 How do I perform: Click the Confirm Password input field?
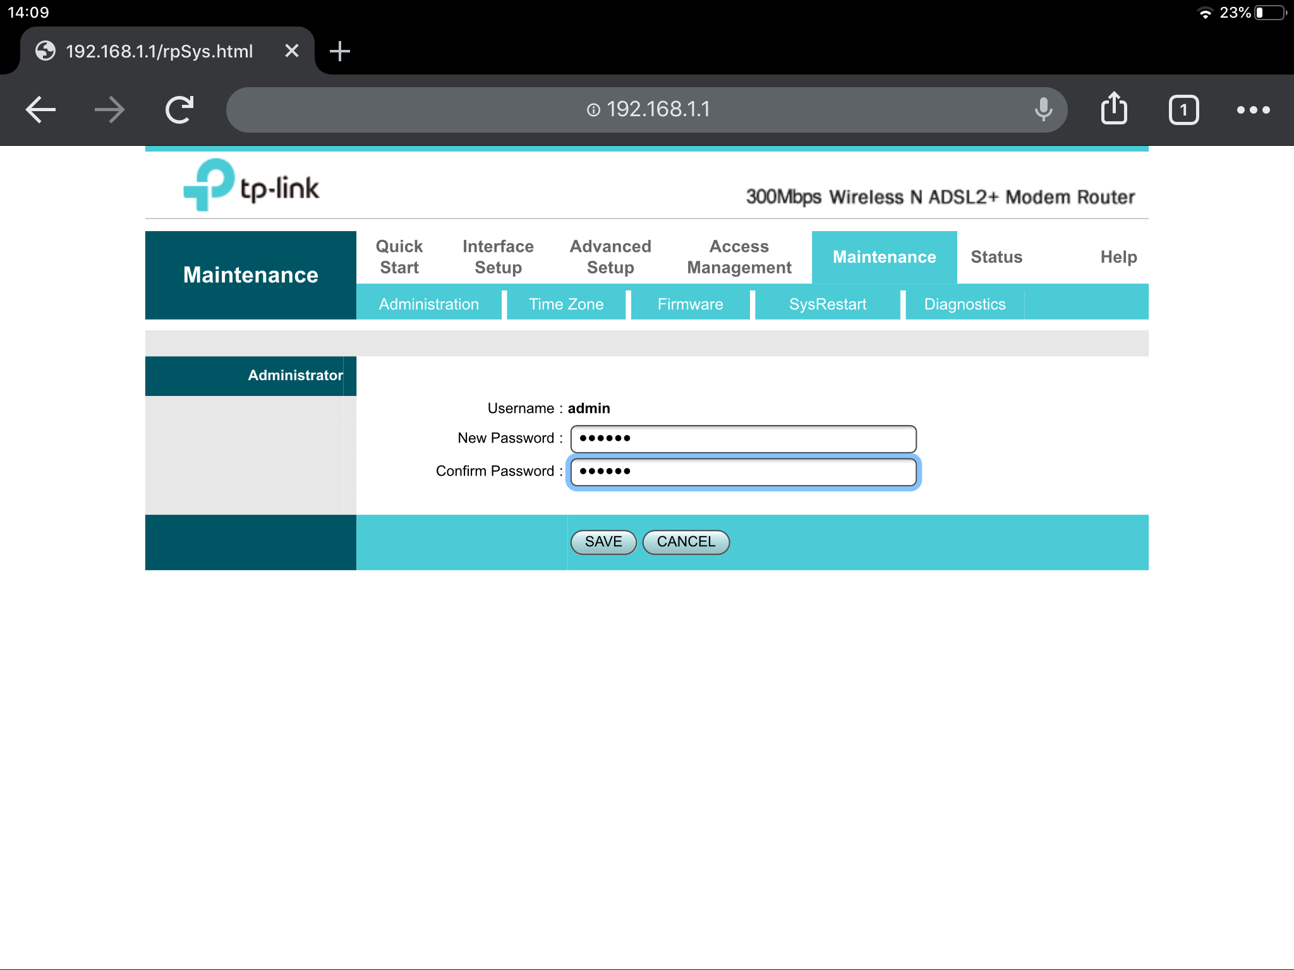click(x=743, y=470)
